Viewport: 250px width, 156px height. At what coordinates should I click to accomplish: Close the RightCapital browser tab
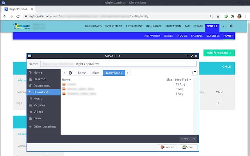tap(32, 9)
